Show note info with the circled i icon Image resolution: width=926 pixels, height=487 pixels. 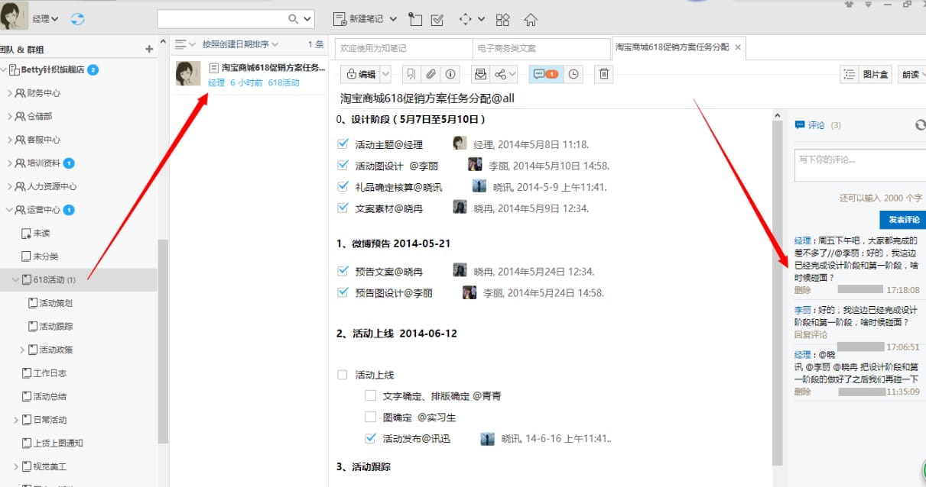click(x=450, y=74)
